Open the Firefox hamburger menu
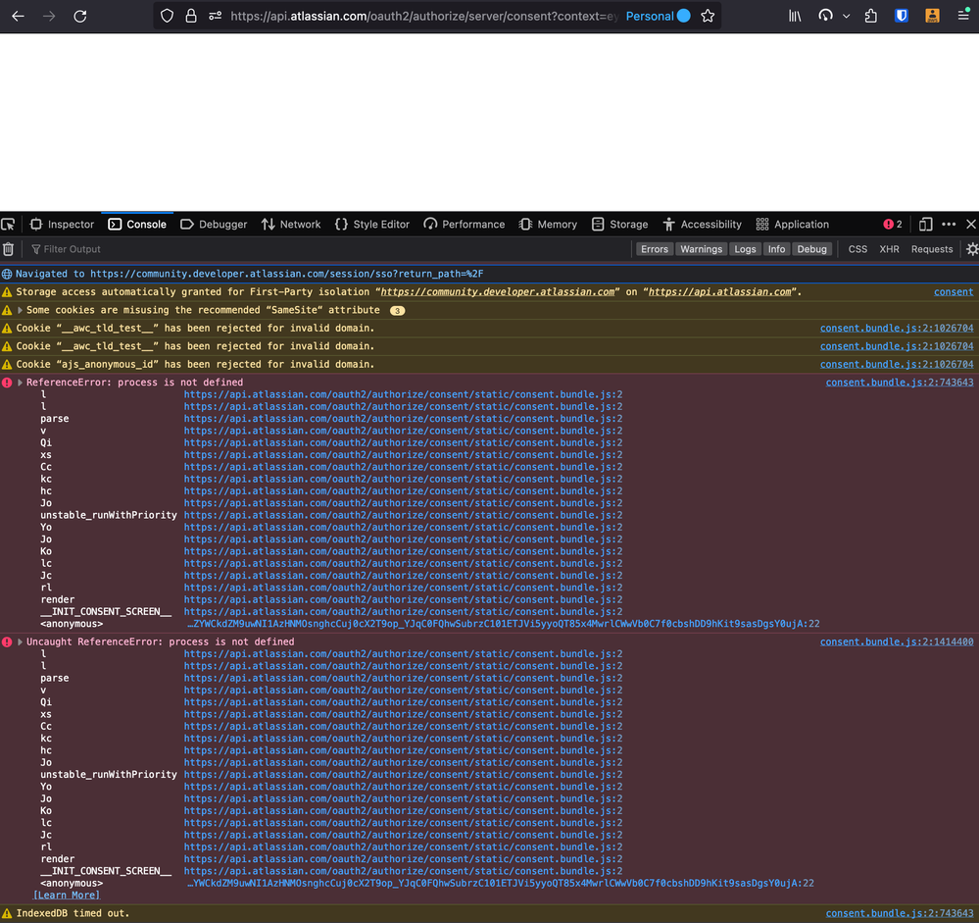 click(x=963, y=17)
